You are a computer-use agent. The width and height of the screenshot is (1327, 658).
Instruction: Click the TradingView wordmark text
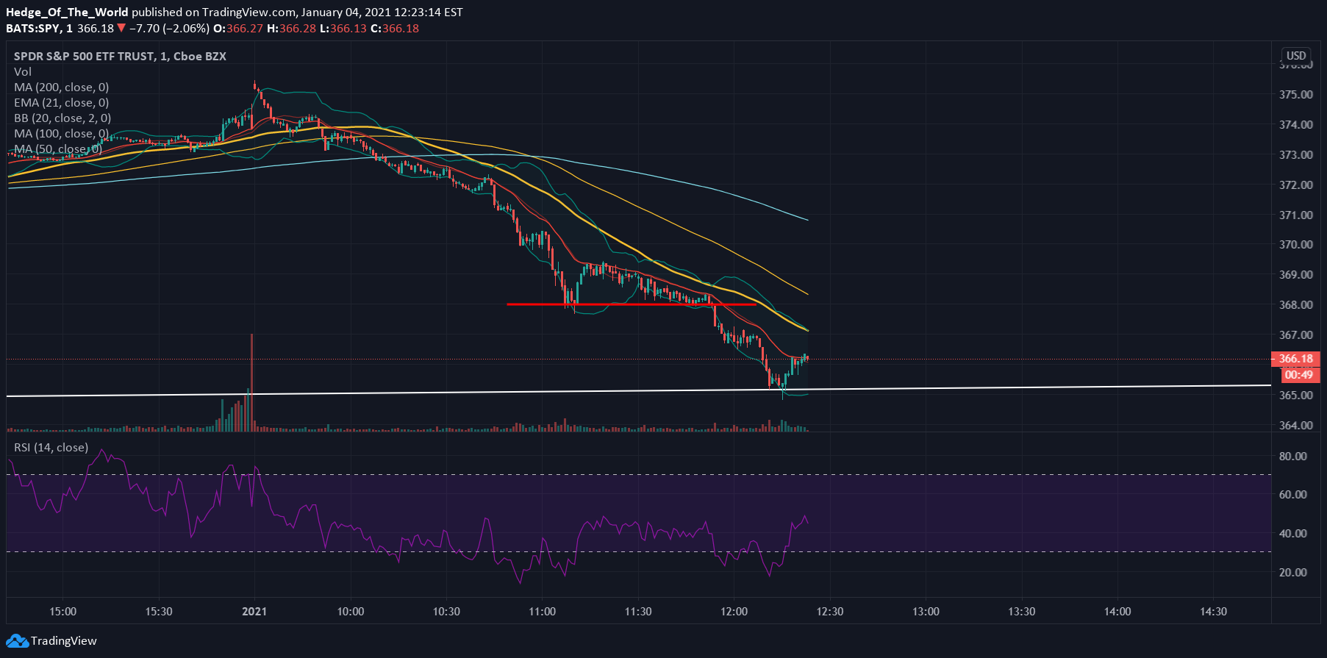click(x=64, y=641)
